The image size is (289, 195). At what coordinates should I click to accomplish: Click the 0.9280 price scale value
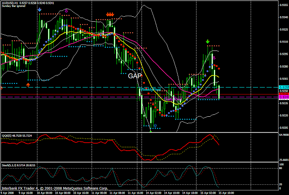click(x=284, y=67)
